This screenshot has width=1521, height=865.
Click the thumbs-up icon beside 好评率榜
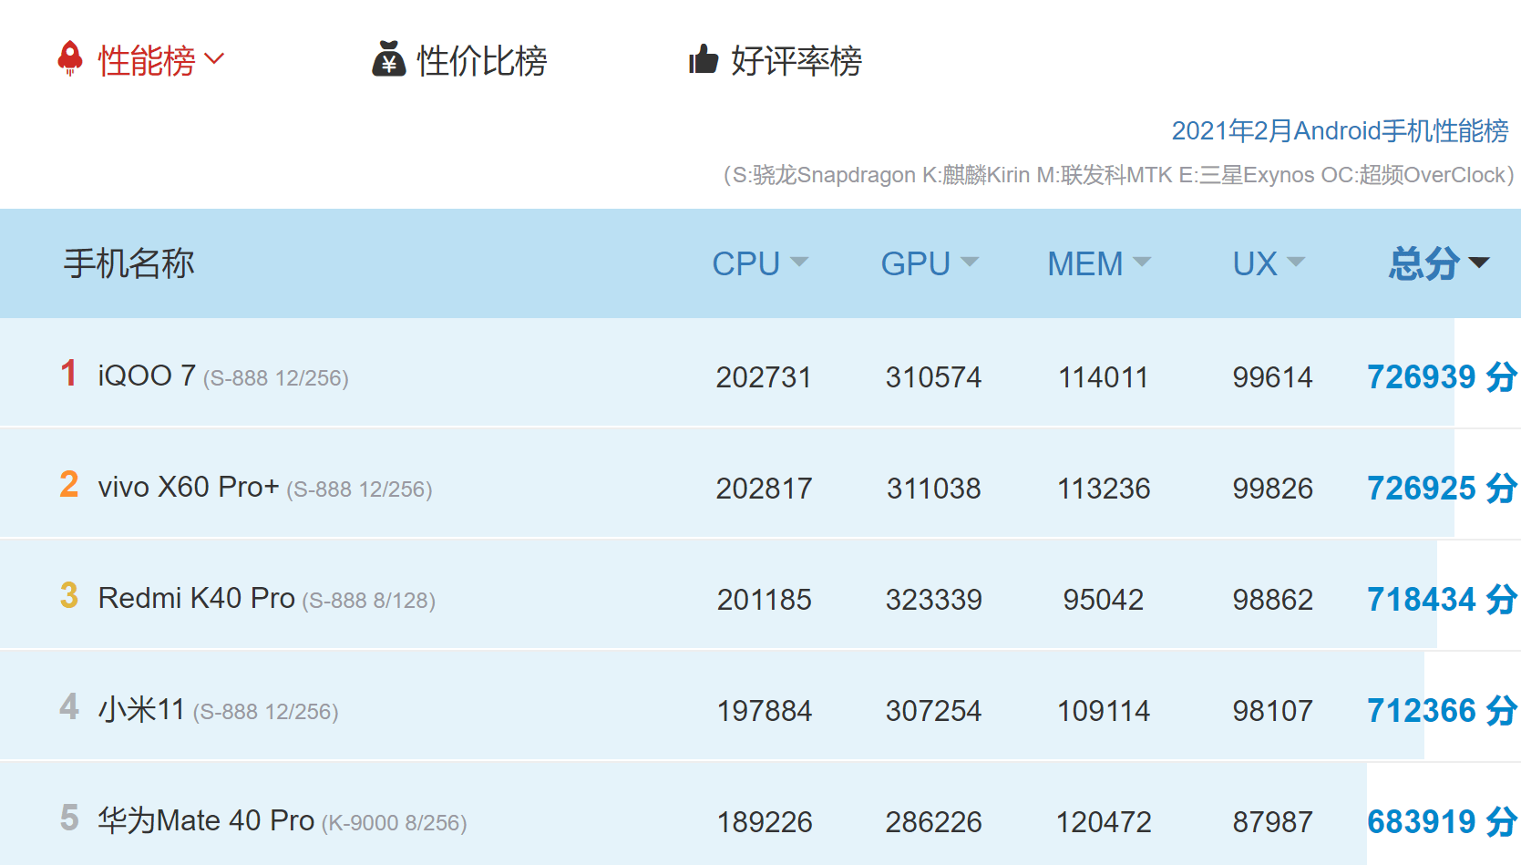[x=702, y=61]
